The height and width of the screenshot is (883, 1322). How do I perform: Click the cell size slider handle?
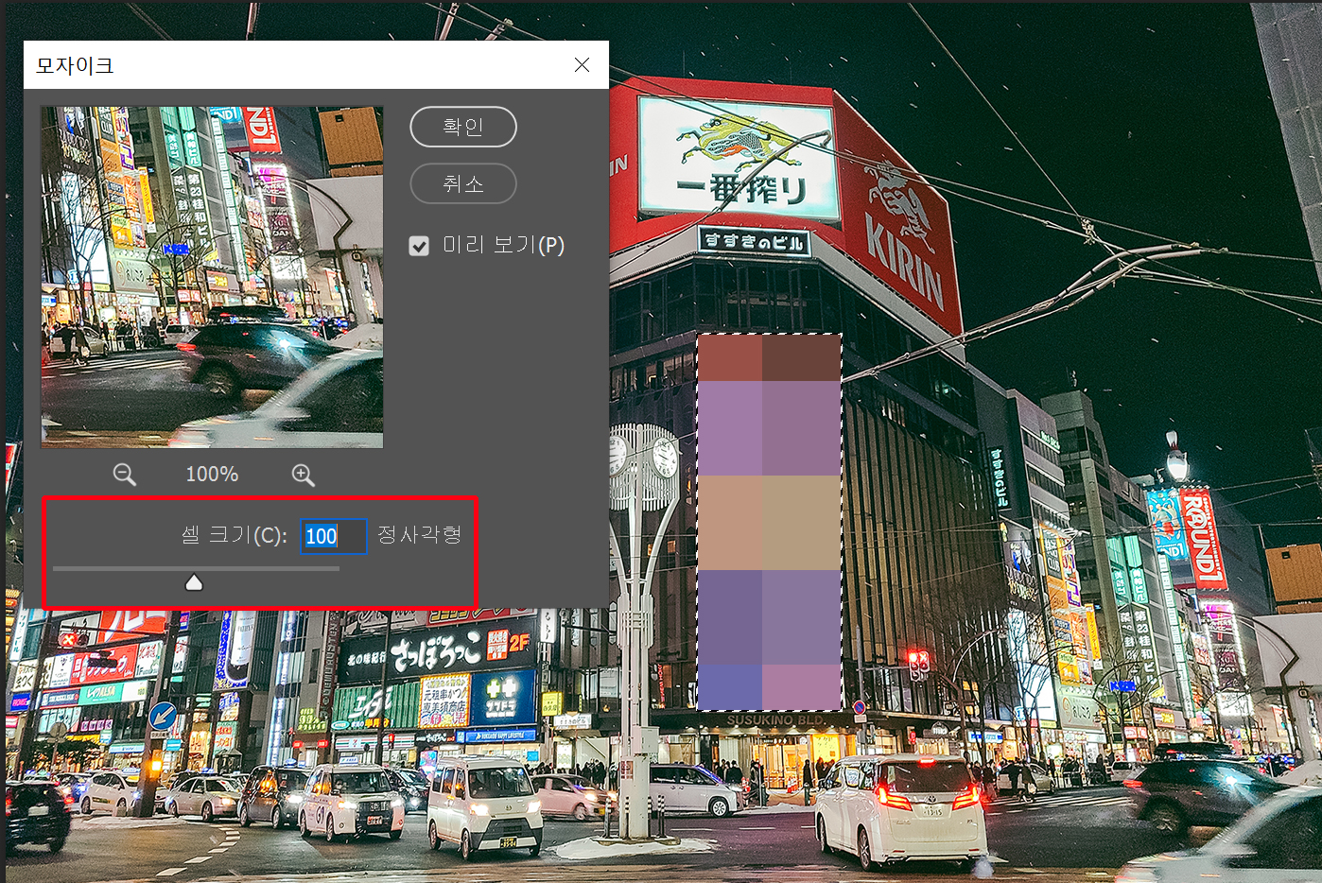point(194,582)
